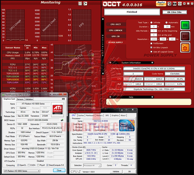Click the Validate button in CPU-Z

(x=116, y=172)
